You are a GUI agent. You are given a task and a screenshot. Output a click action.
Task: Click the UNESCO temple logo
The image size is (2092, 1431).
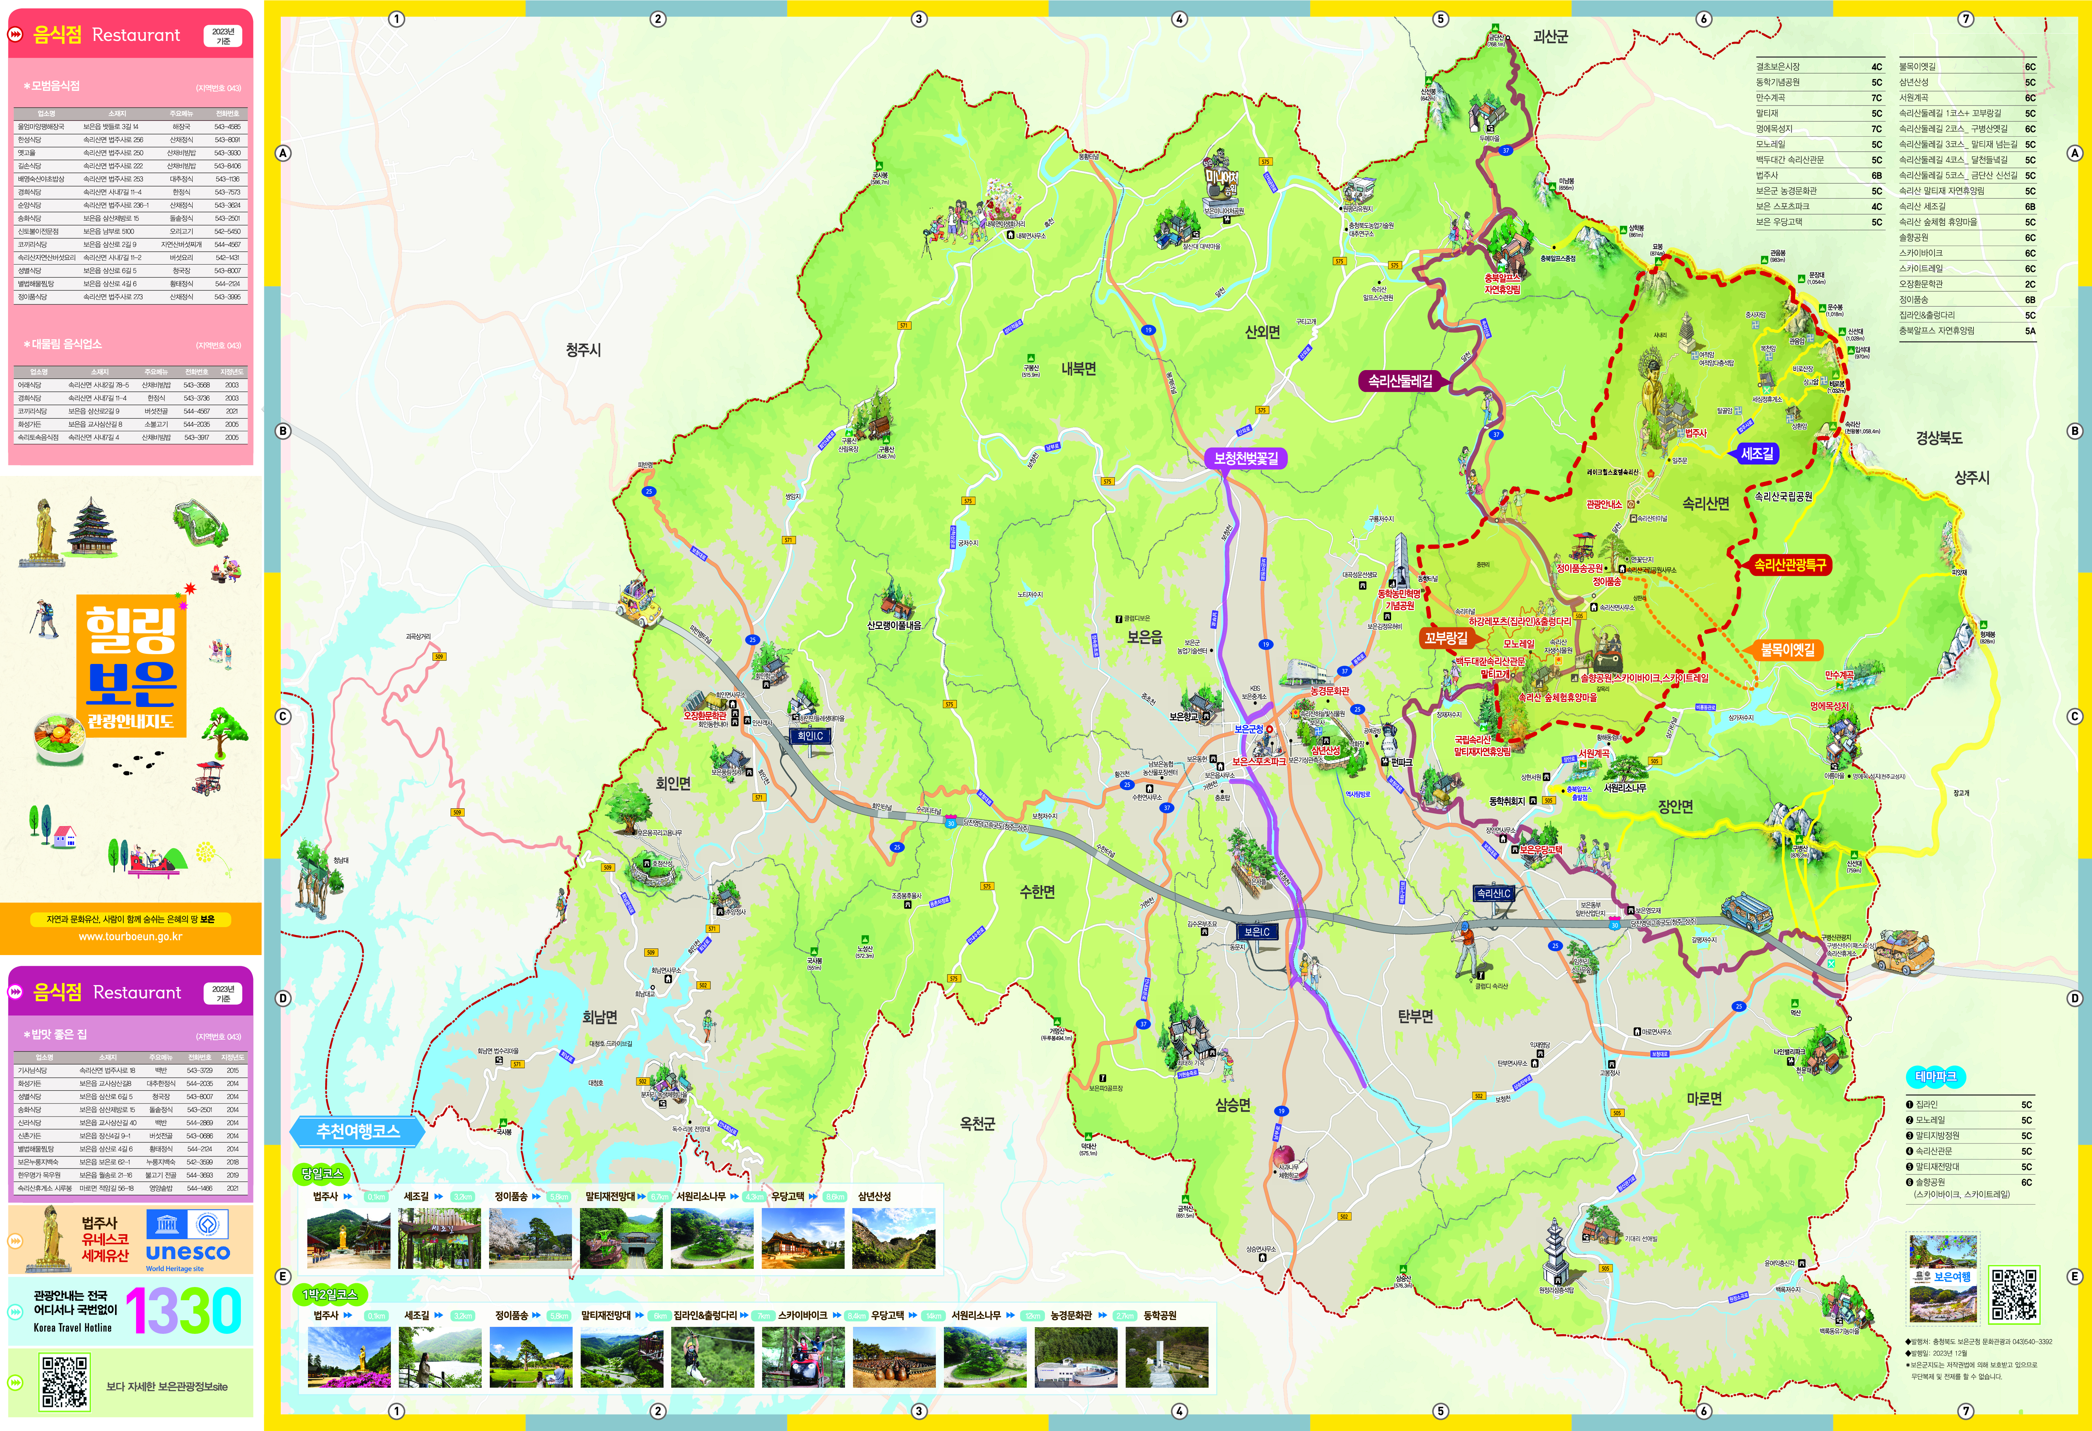click(167, 1224)
